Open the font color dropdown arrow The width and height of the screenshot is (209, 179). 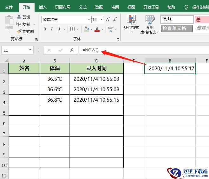tap(102, 29)
